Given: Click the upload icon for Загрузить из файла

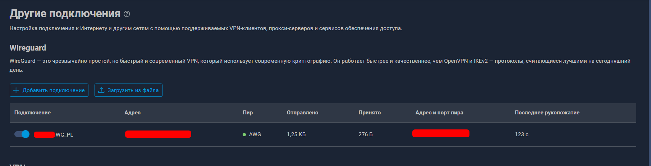Looking at the screenshot, I should click(101, 90).
